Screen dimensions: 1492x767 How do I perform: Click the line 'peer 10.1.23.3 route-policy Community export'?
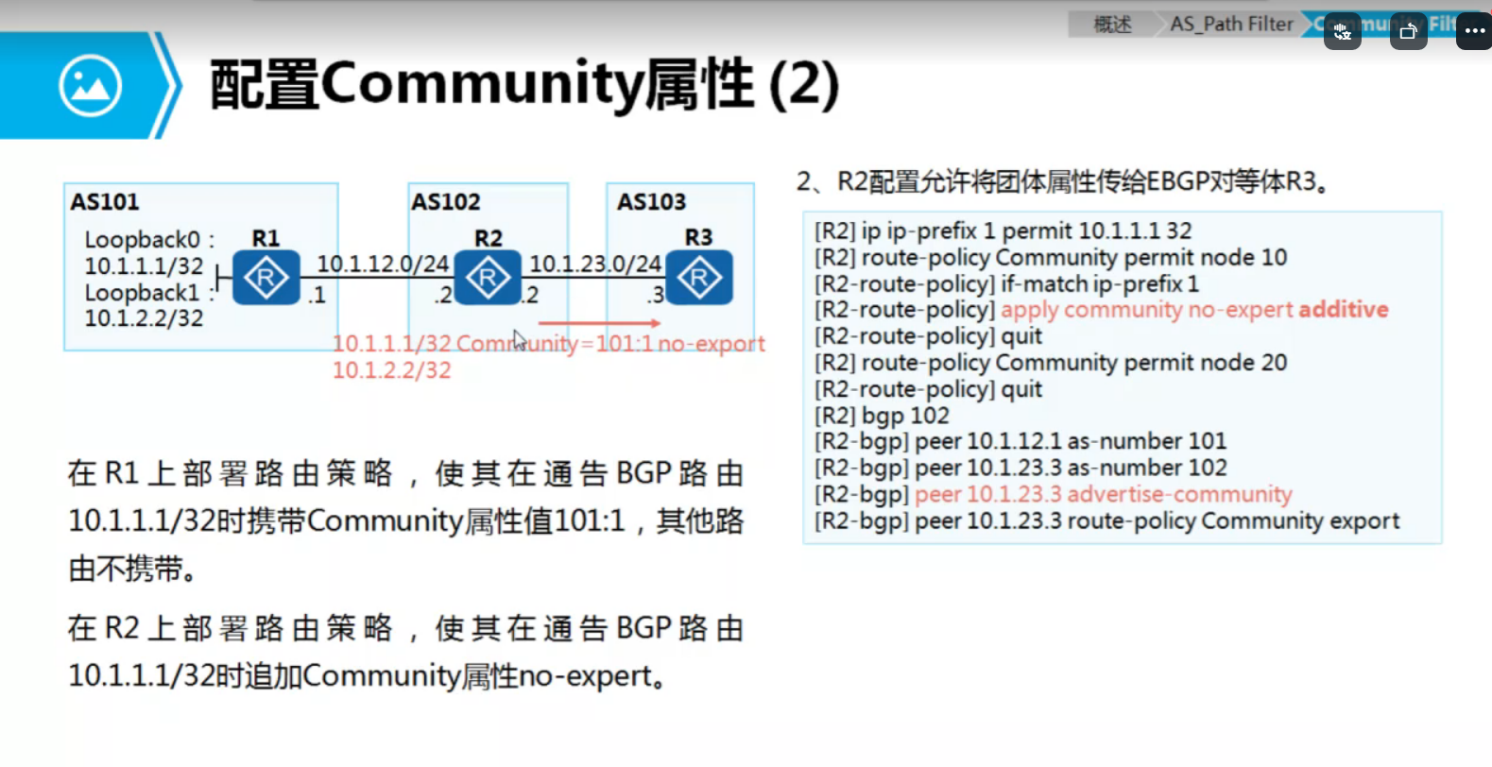(1107, 520)
